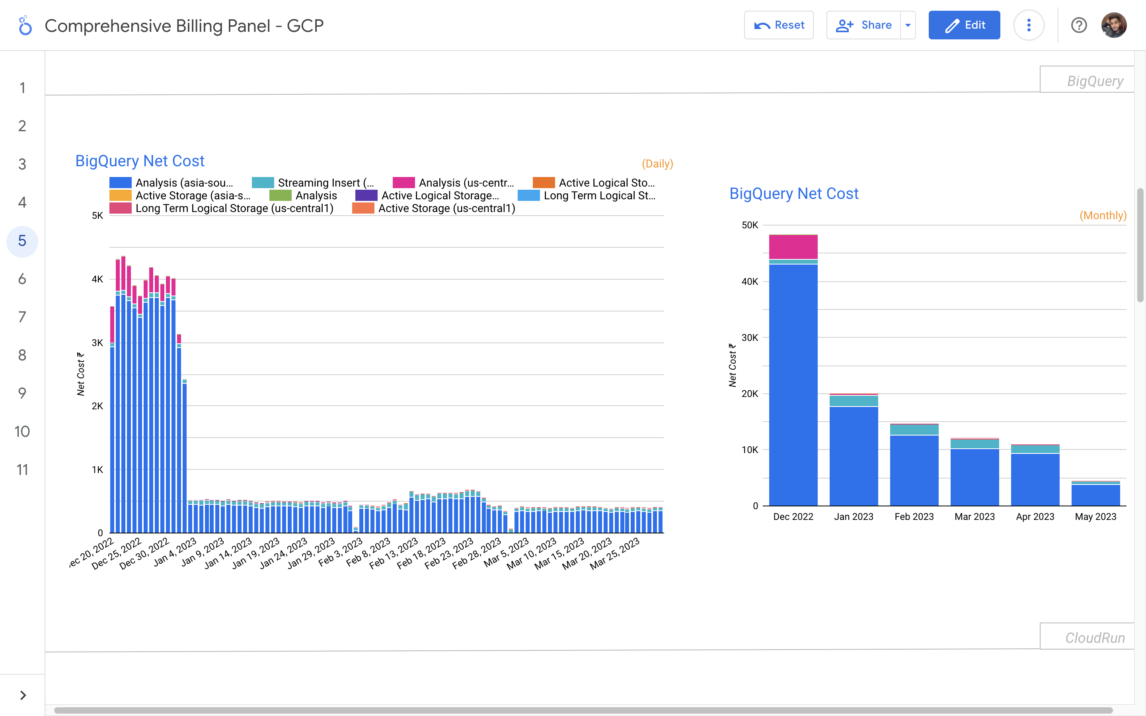Toggle Streaming Insert legend teal swatch
The width and height of the screenshot is (1146, 716).
[263, 183]
